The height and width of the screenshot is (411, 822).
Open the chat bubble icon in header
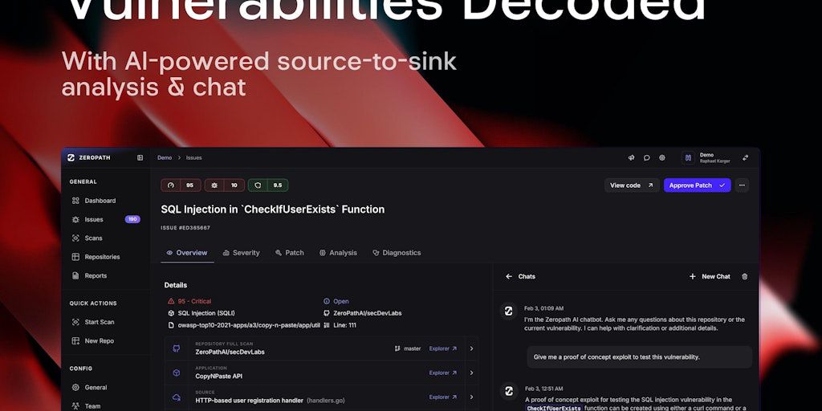(x=647, y=158)
